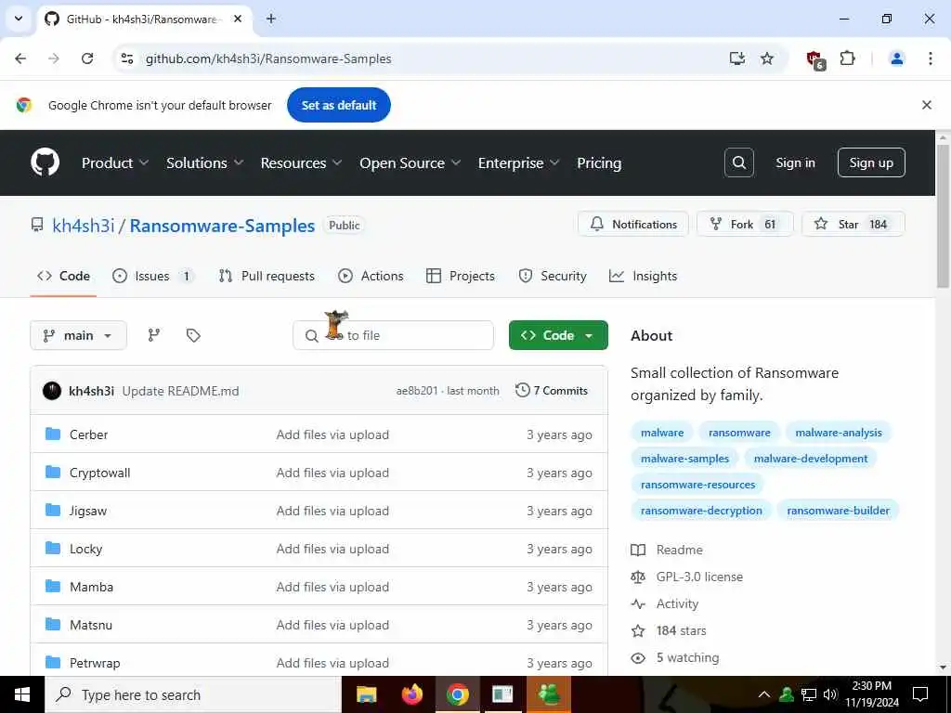This screenshot has width=951, height=713.
Task: Click the Go to file search field
Action: 393,335
